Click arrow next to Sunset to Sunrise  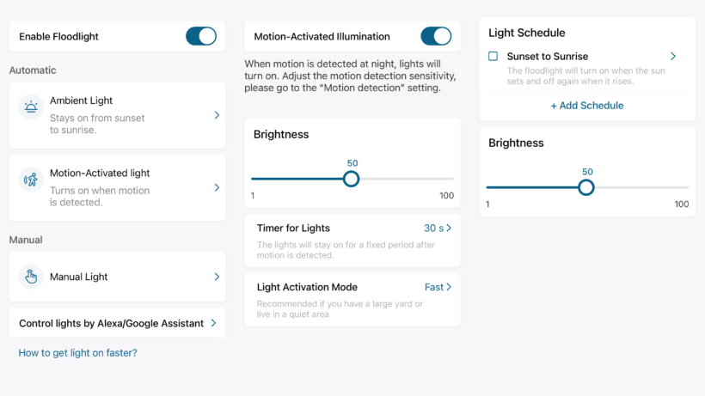coord(673,56)
